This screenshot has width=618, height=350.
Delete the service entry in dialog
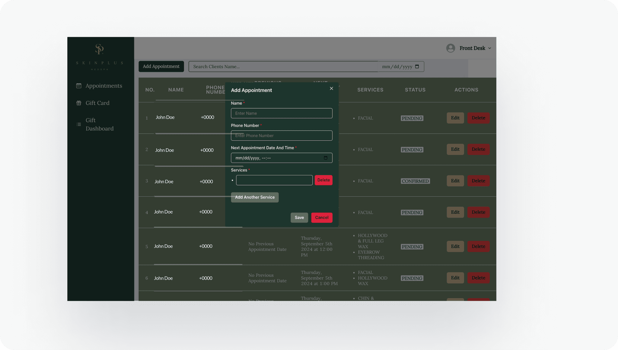click(x=323, y=180)
